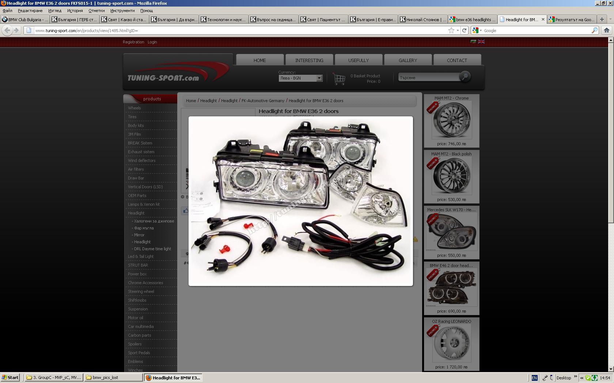Image resolution: width=614 pixels, height=383 pixels.
Task: Open the Инструменти menu
Action: click(122, 11)
